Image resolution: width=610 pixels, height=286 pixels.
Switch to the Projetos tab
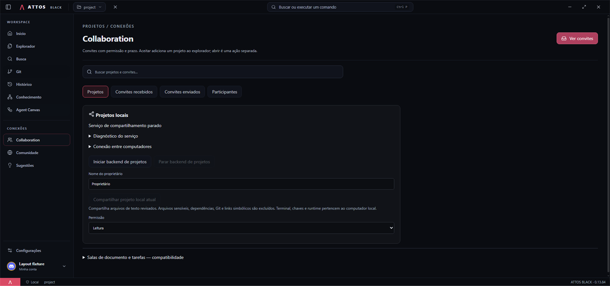tap(95, 92)
